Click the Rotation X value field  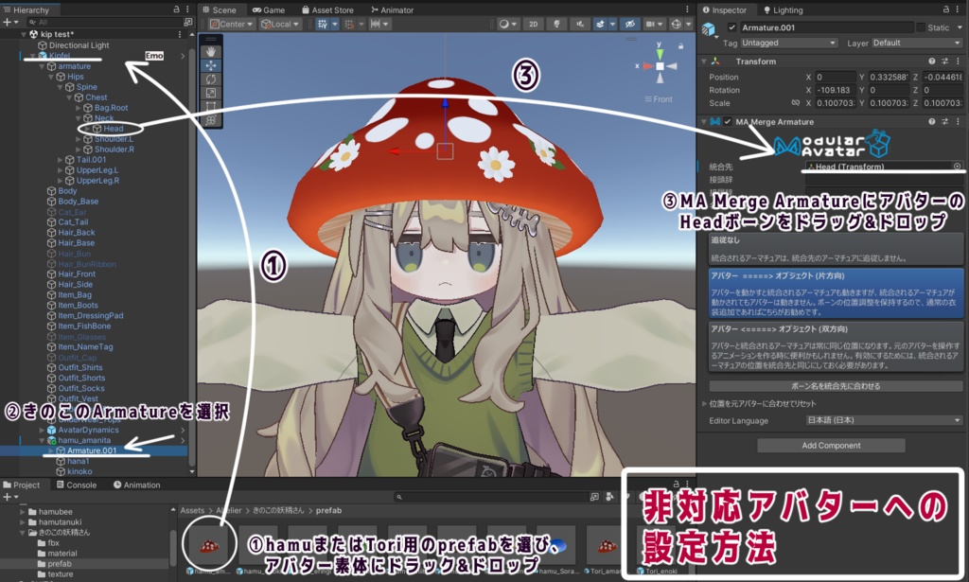835,90
